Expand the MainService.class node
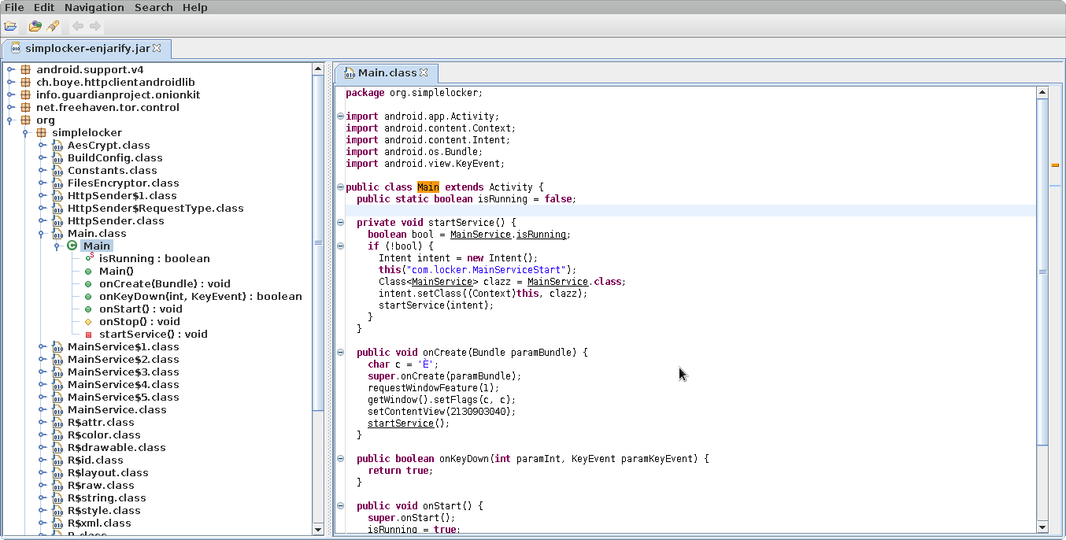Viewport: 1066px width, 540px height. [x=42, y=409]
